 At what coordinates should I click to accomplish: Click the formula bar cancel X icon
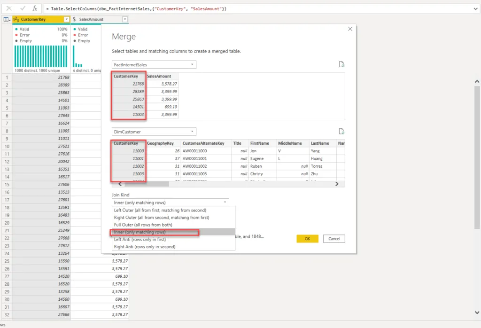tap(9, 8)
